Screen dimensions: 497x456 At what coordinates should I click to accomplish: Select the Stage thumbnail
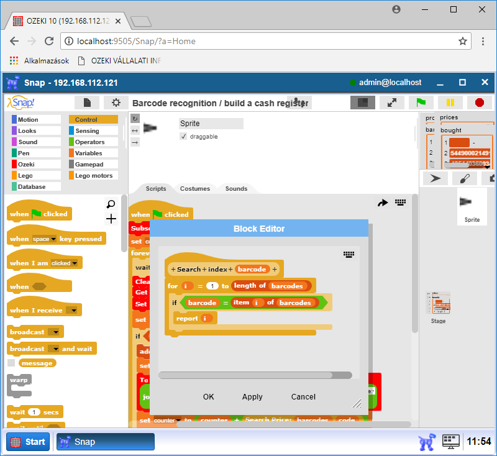[x=438, y=308]
